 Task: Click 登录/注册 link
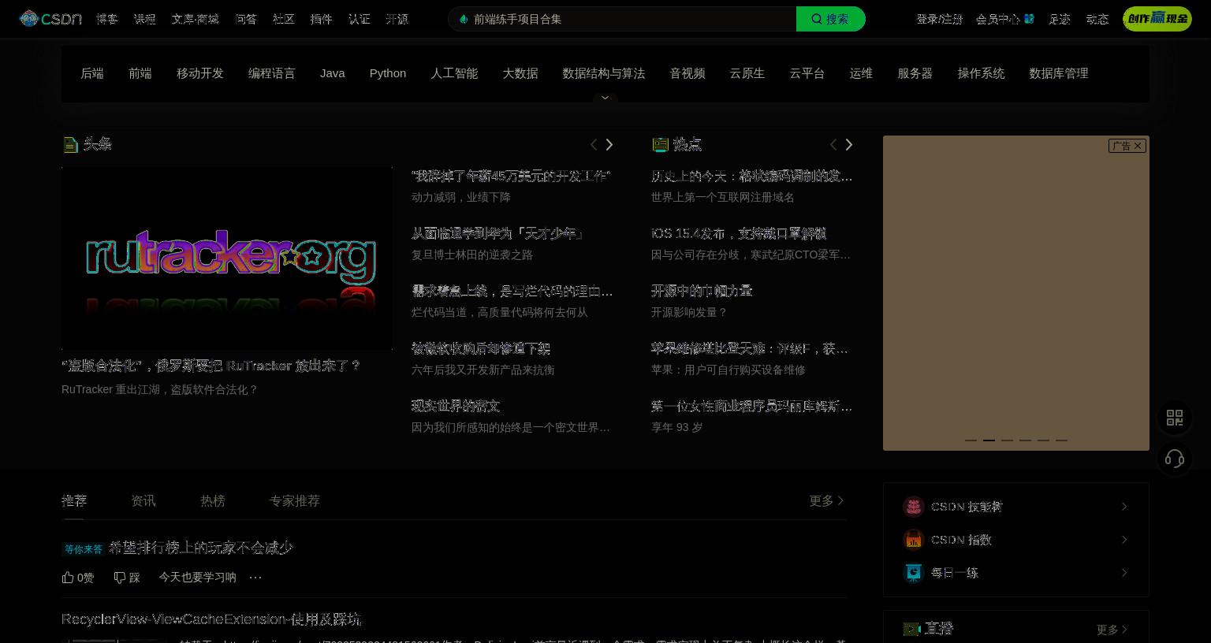[x=940, y=19]
